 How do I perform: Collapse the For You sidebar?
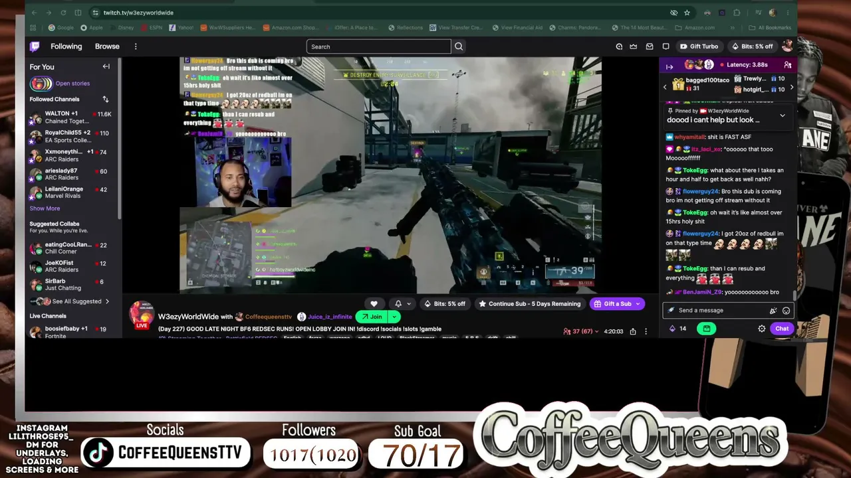[106, 66]
